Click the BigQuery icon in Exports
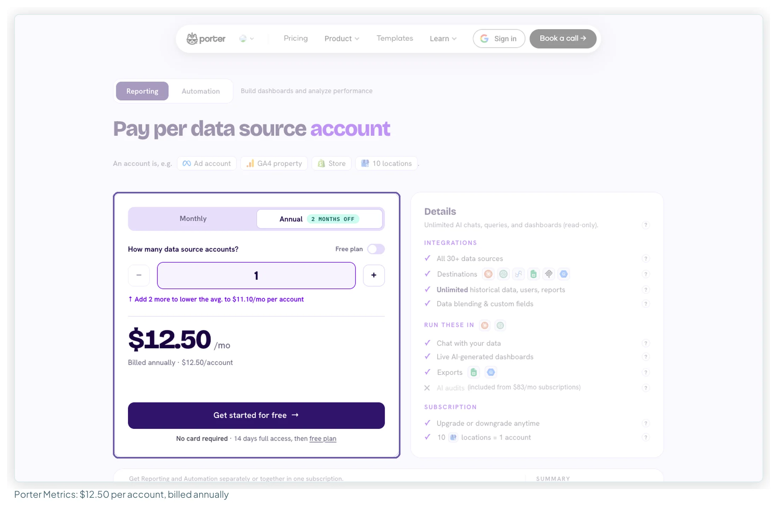The image size is (777, 508). point(491,372)
